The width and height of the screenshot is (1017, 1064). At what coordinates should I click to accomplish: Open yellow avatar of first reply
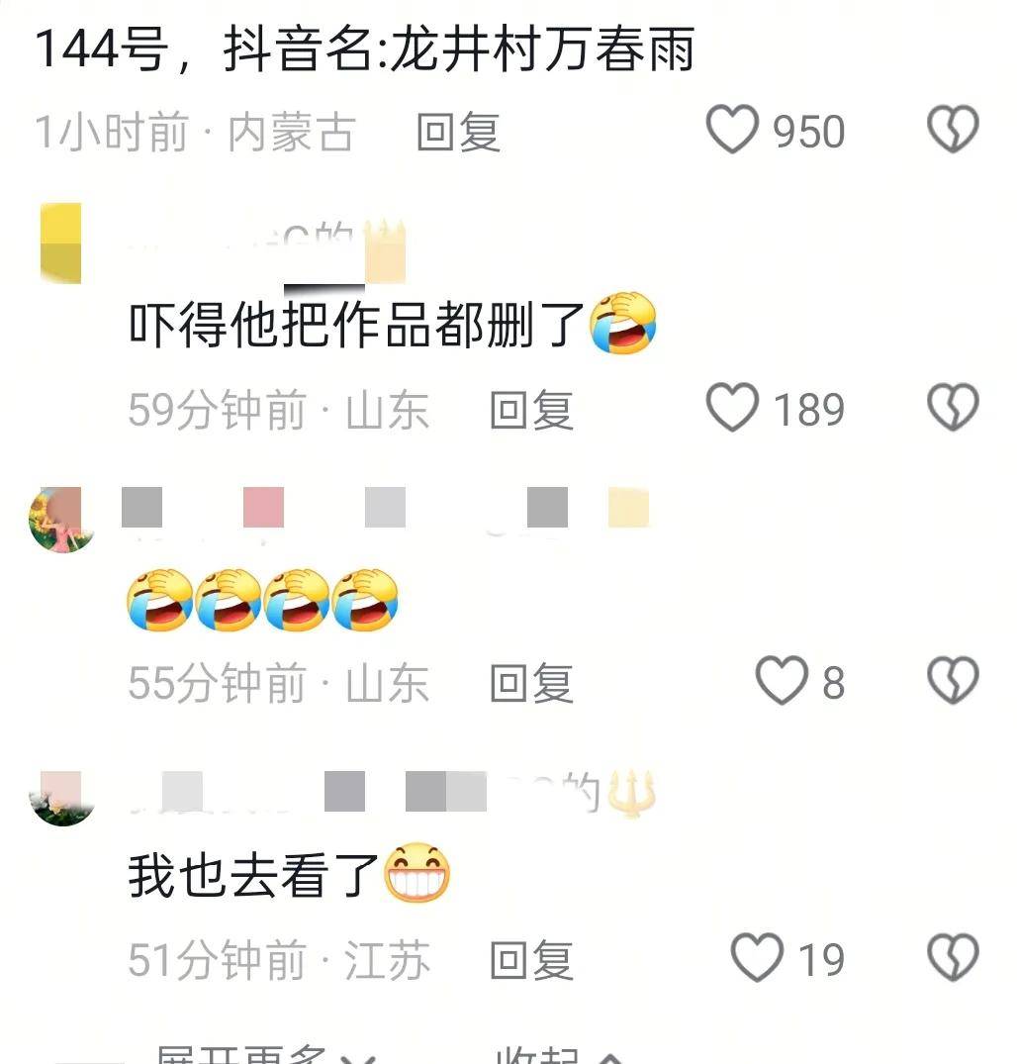coord(61,242)
